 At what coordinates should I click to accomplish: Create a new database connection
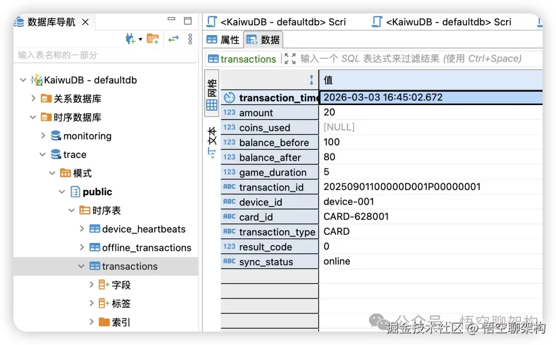click(130, 39)
